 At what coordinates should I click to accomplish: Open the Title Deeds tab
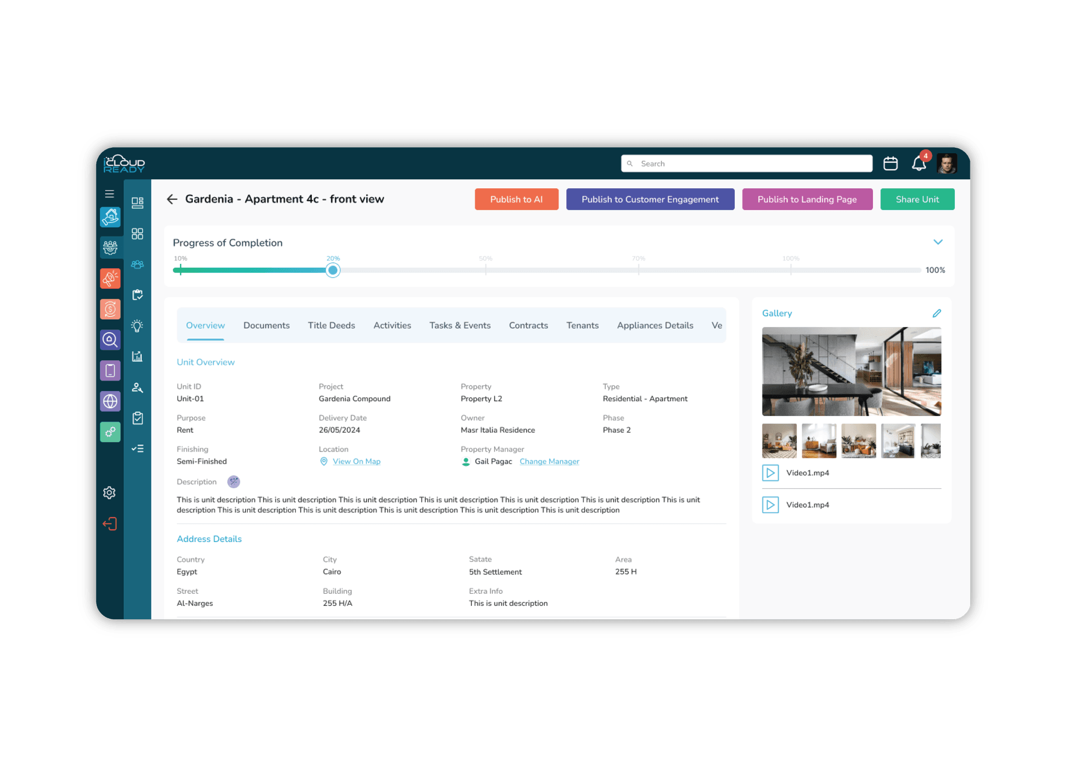(x=331, y=325)
